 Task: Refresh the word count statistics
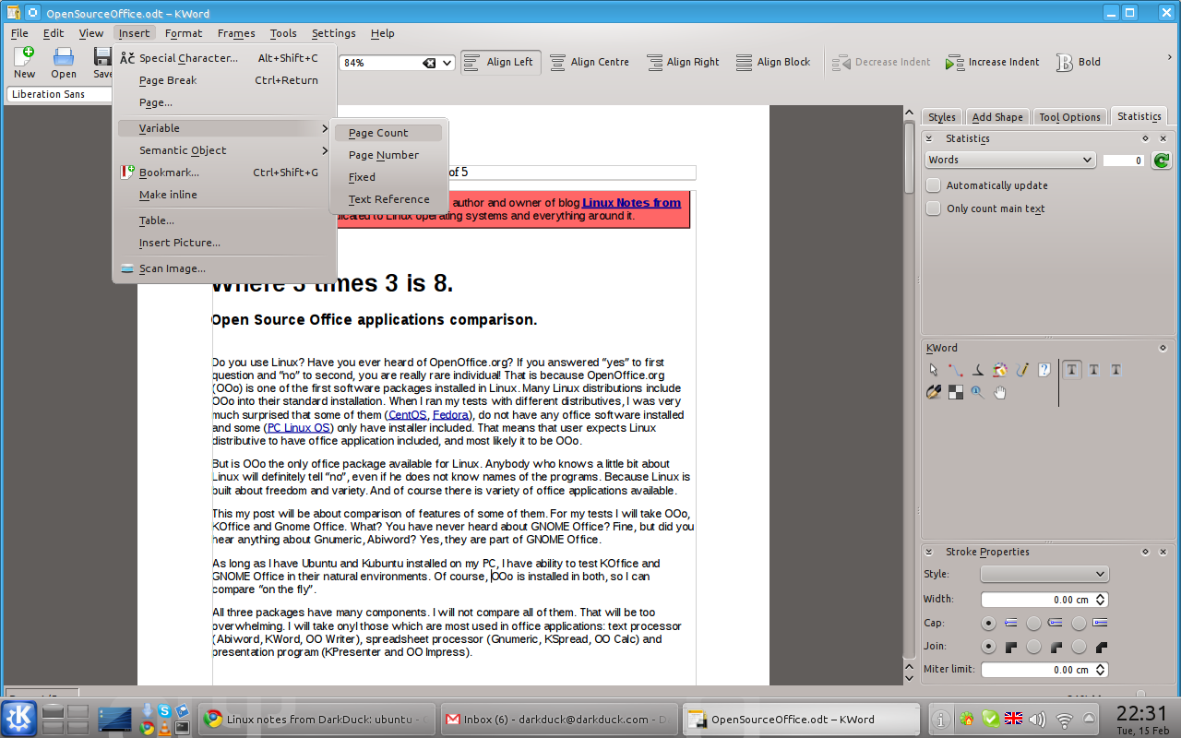pos(1161,161)
